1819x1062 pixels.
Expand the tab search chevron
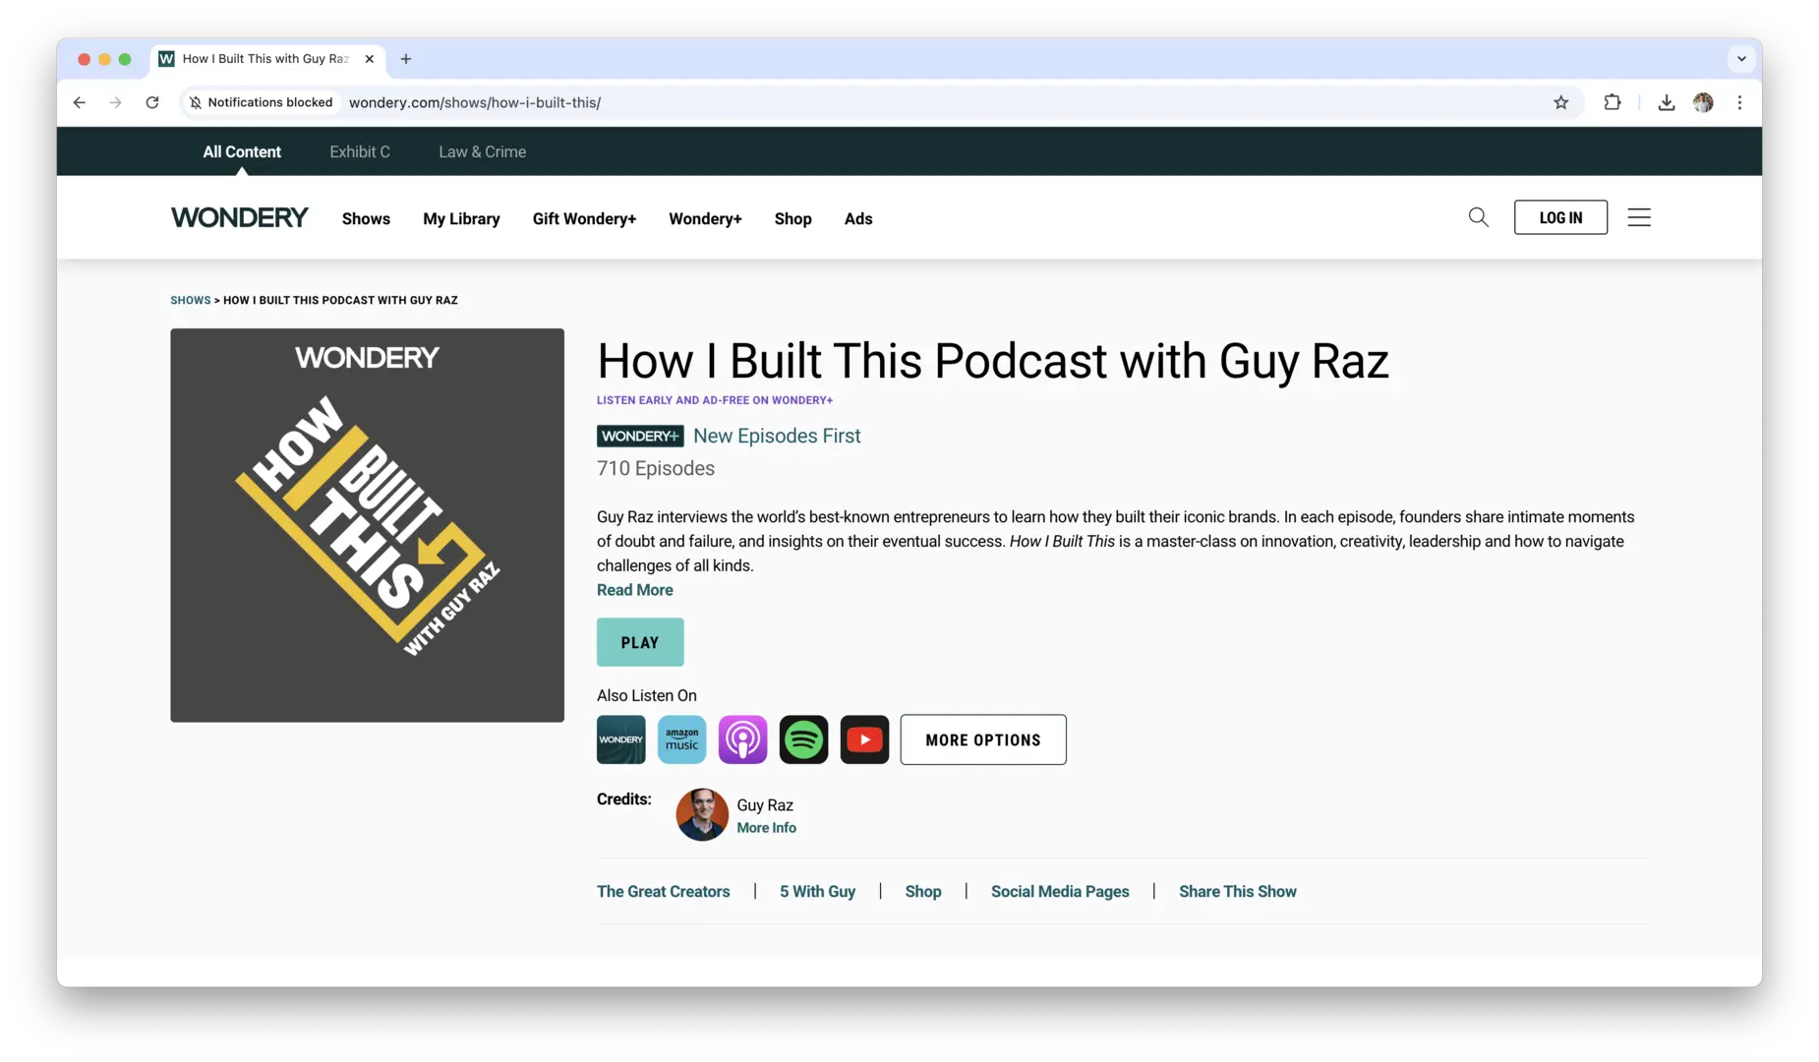1740,59
